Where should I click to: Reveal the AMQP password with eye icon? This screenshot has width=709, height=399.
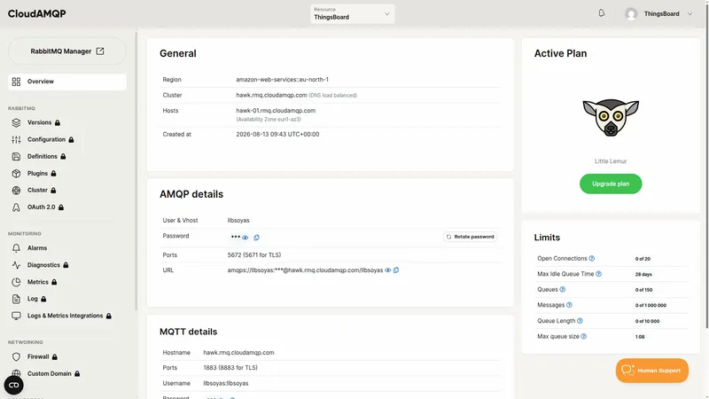pyautogui.click(x=245, y=238)
